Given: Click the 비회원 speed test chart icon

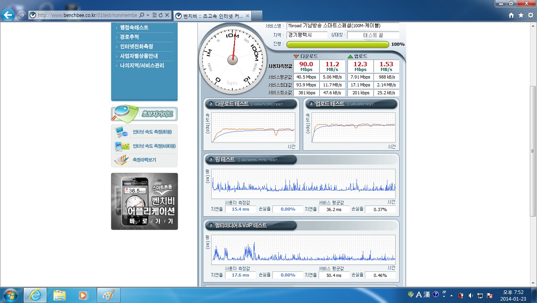Looking at the screenshot, I should (x=122, y=146).
